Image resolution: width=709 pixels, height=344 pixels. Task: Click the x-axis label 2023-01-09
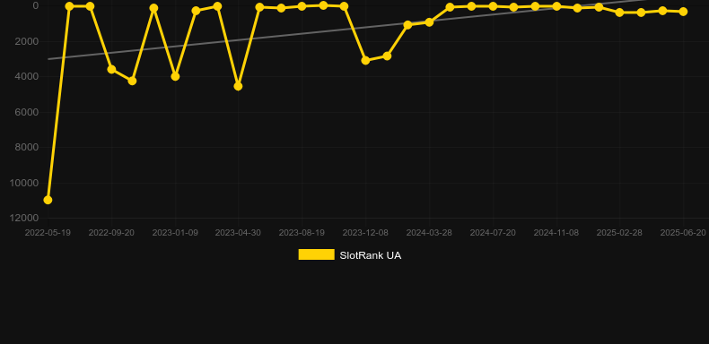[175, 233]
